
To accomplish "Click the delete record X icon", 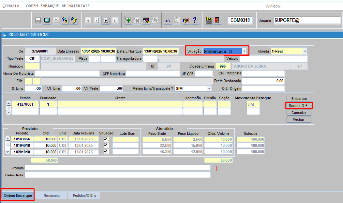I will click(x=137, y=20).
